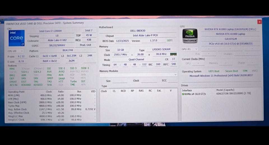Click the Intel 7 process field
The height and width of the screenshot is (145, 269).
click(x=89, y=30)
